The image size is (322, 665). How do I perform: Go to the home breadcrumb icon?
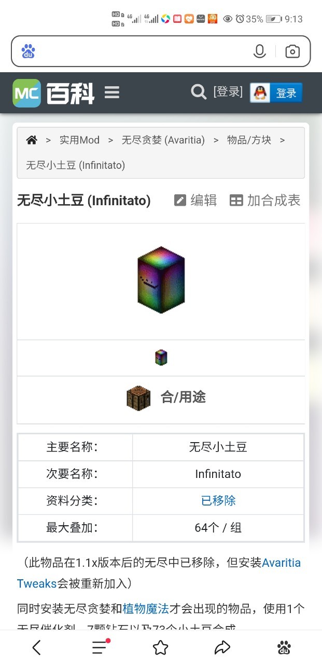tap(32, 140)
